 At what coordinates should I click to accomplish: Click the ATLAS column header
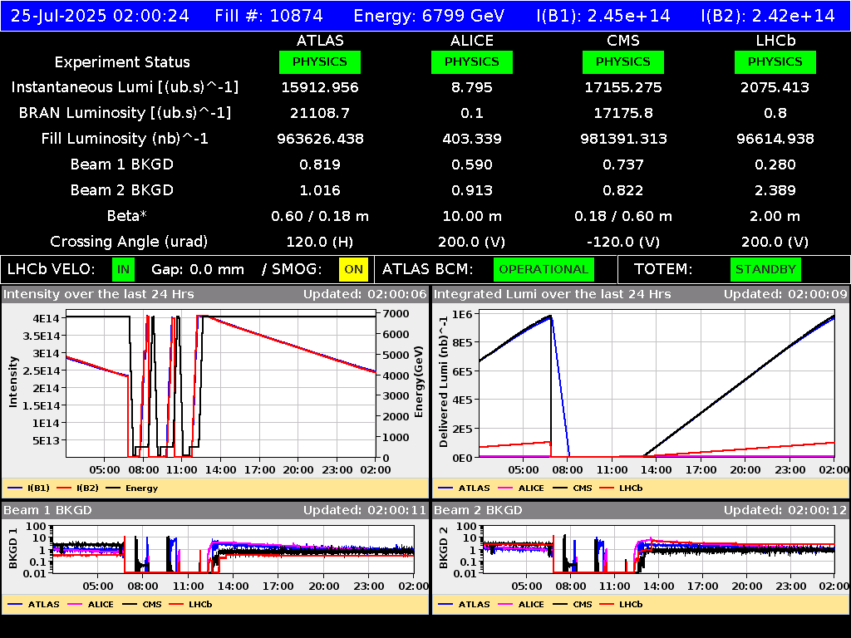click(x=320, y=41)
